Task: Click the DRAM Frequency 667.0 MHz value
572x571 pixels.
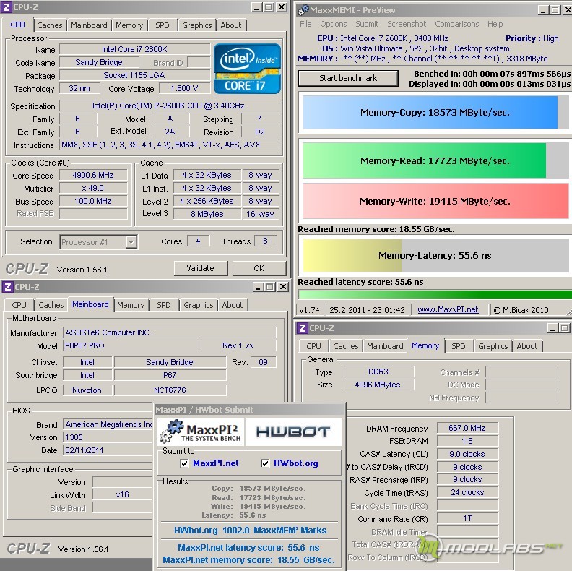Action: 467,428
